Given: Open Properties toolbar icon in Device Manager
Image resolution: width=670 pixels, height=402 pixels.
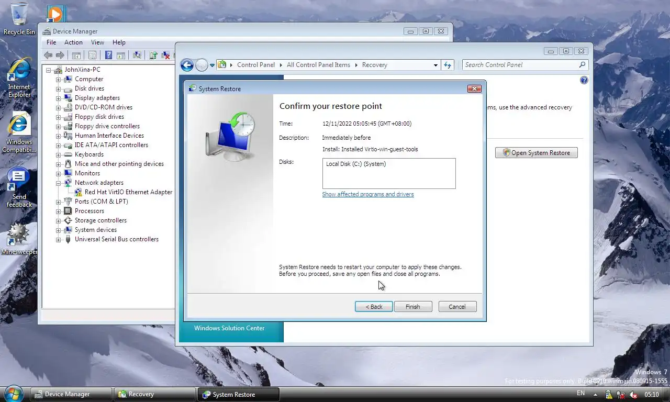Looking at the screenshot, I should point(92,55).
